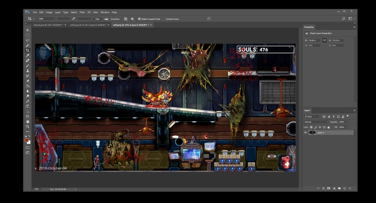
Task: Create a new layer
Action: tap(345, 189)
